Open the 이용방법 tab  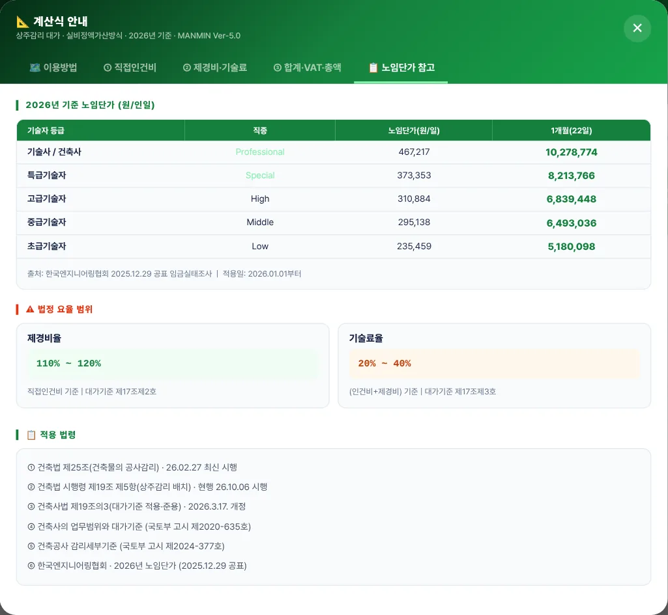click(53, 67)
